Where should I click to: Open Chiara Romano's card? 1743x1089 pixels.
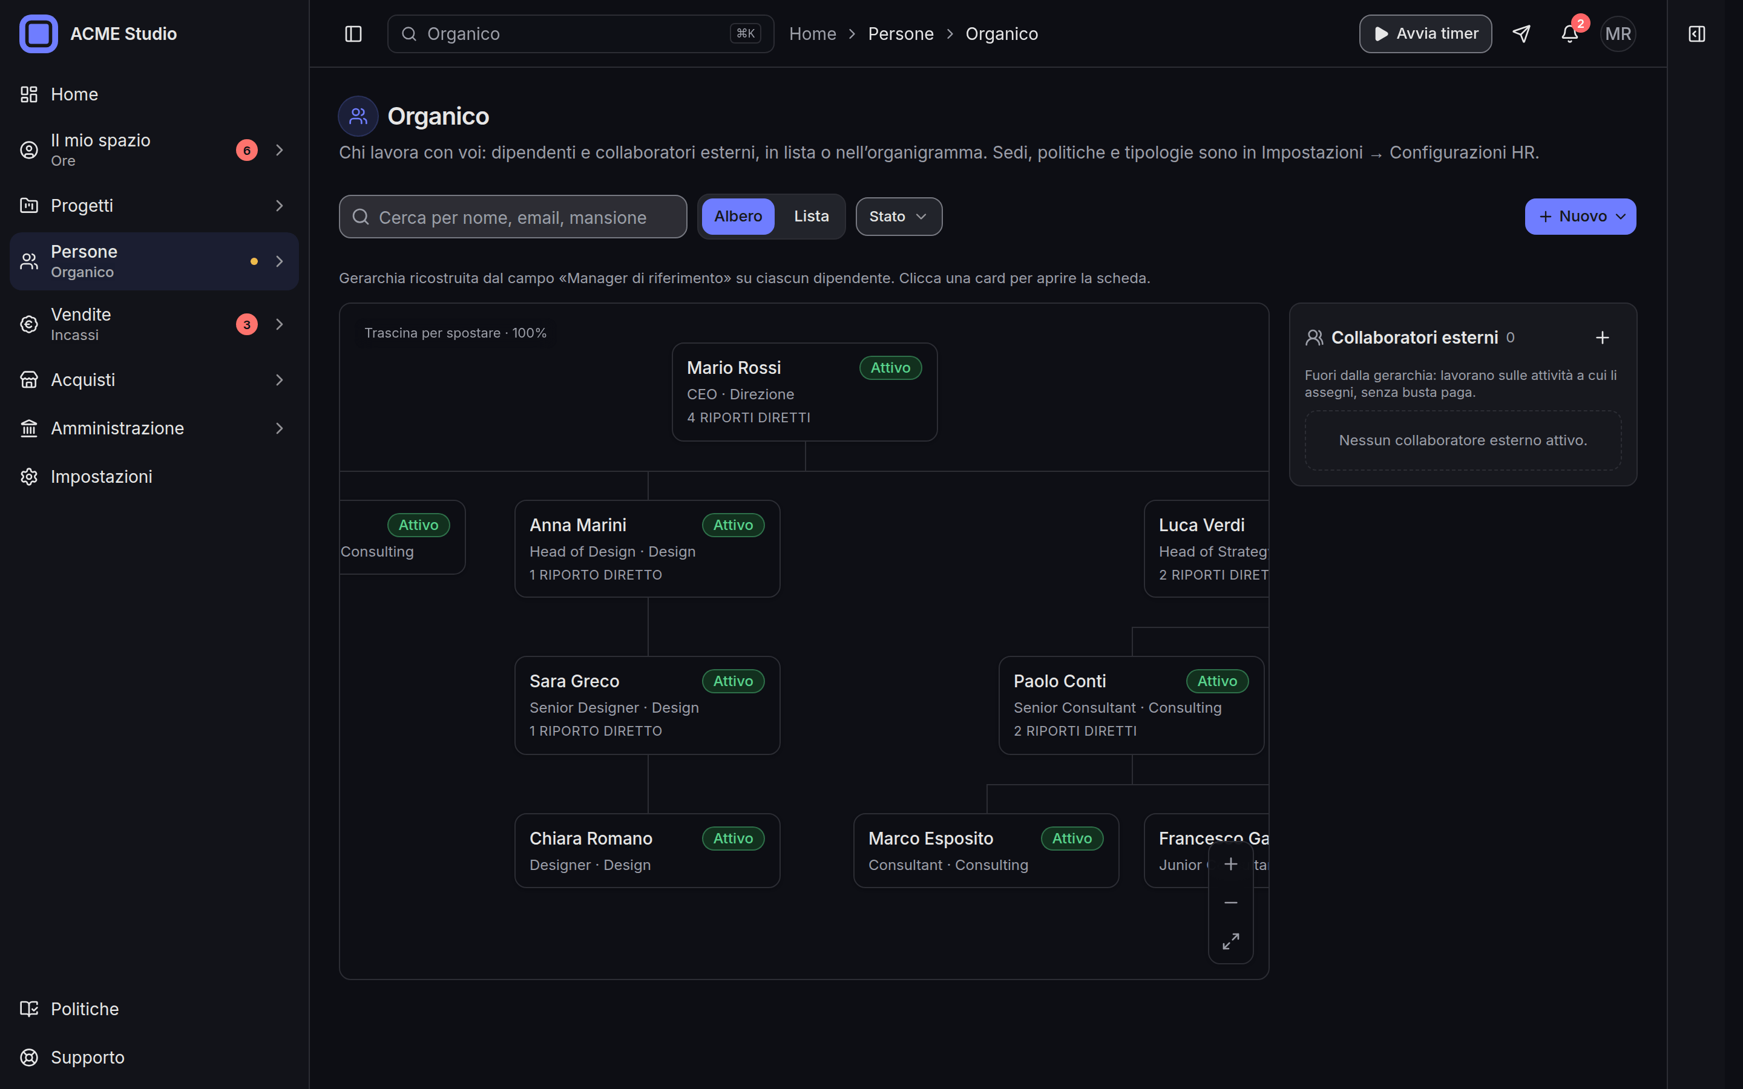(647, 851)
